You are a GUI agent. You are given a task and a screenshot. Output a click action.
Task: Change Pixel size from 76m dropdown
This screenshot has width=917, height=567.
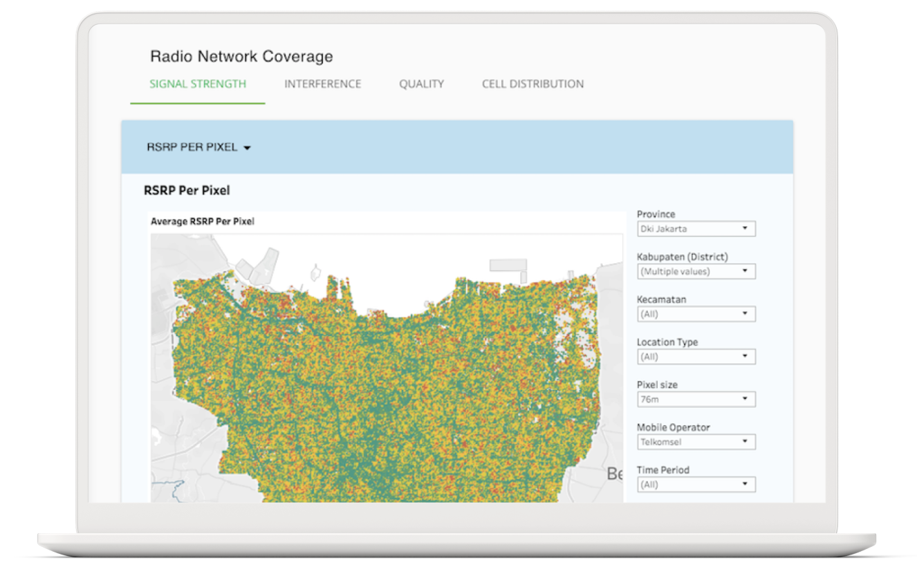[x=696, y=399]
